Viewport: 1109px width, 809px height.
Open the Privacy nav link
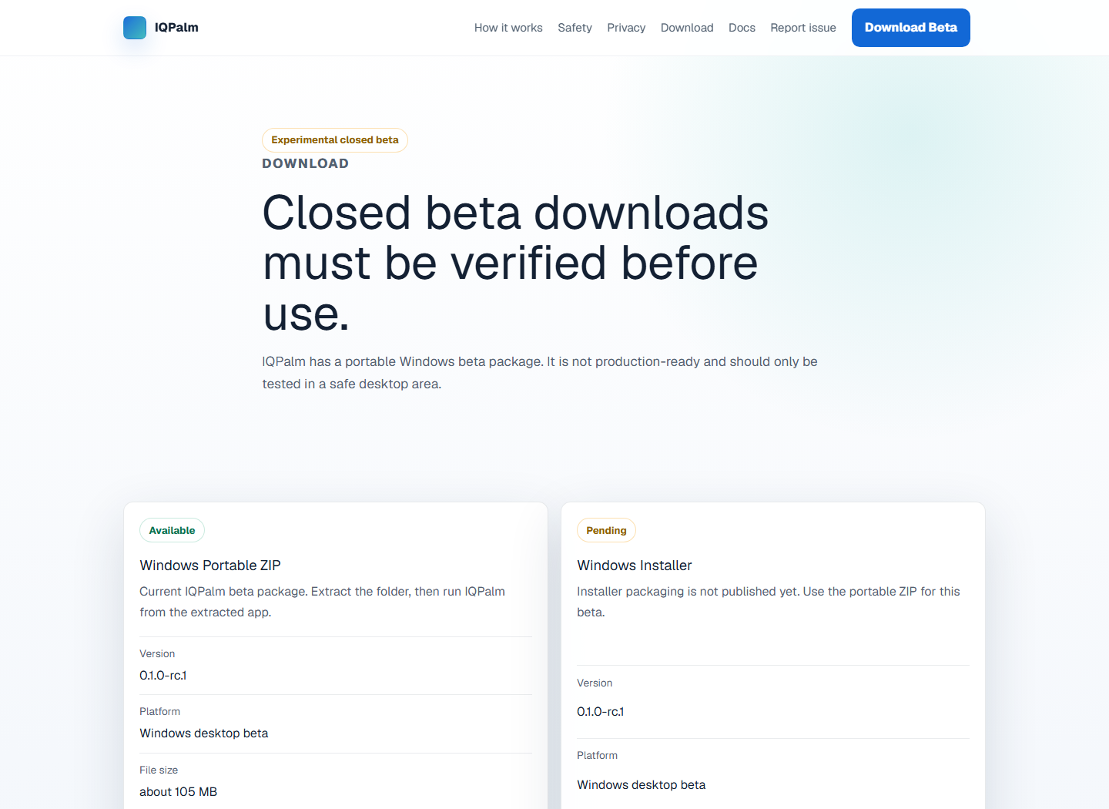coord(626,28)
